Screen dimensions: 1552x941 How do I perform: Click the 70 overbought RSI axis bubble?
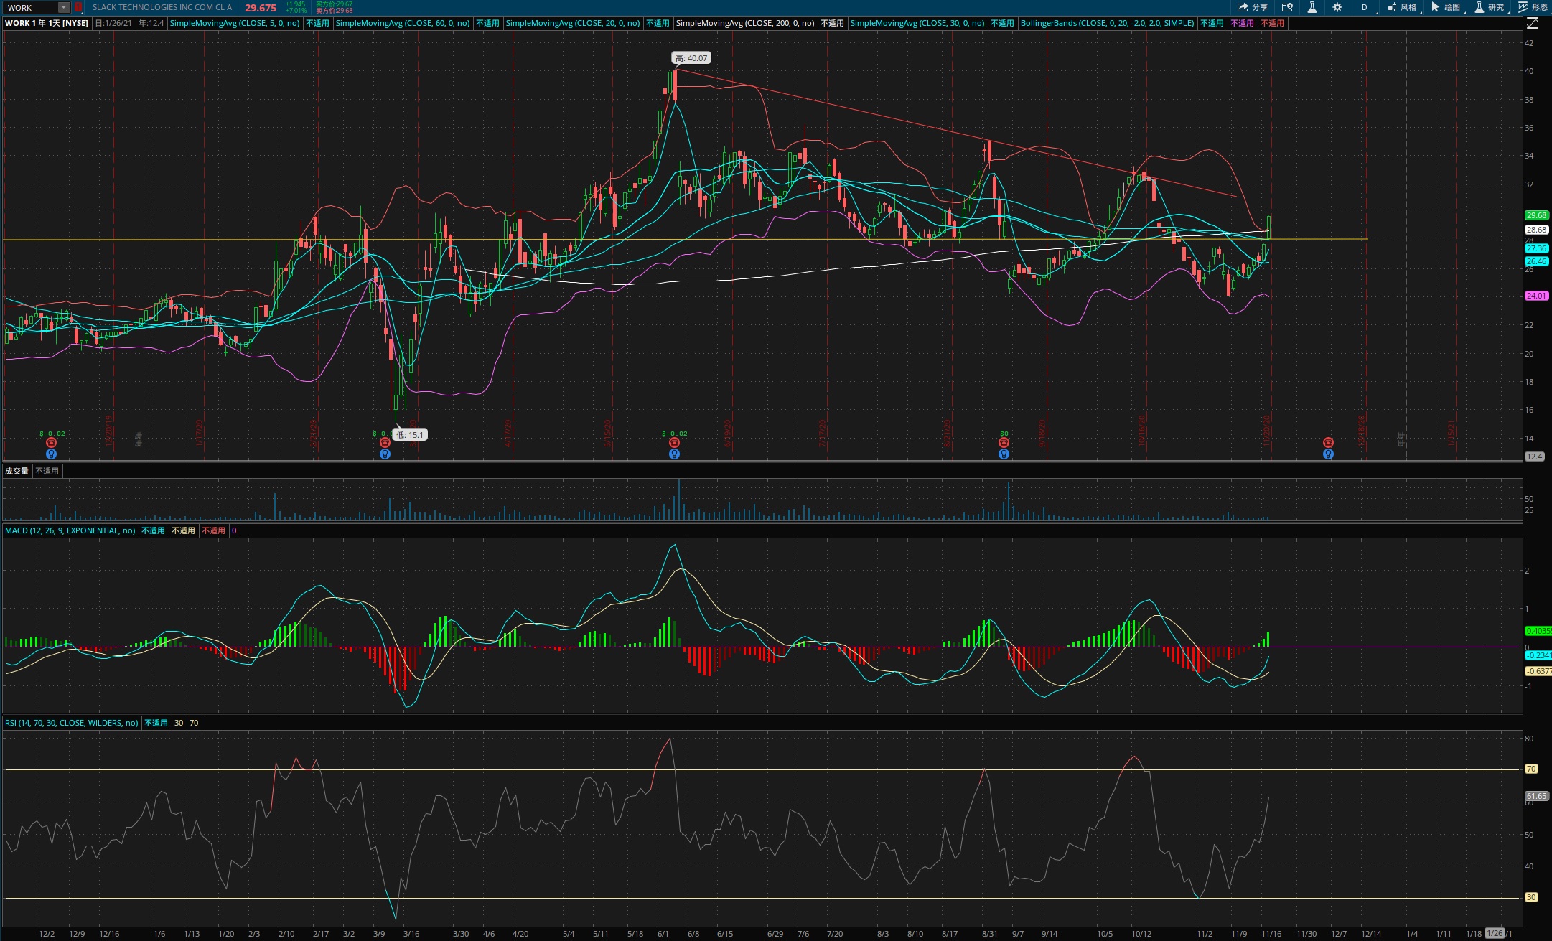(1531, 769)
